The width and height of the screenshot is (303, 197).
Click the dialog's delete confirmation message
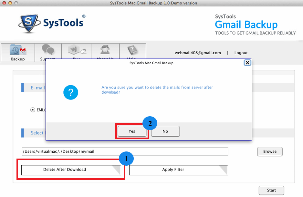(x=157, y=90)
